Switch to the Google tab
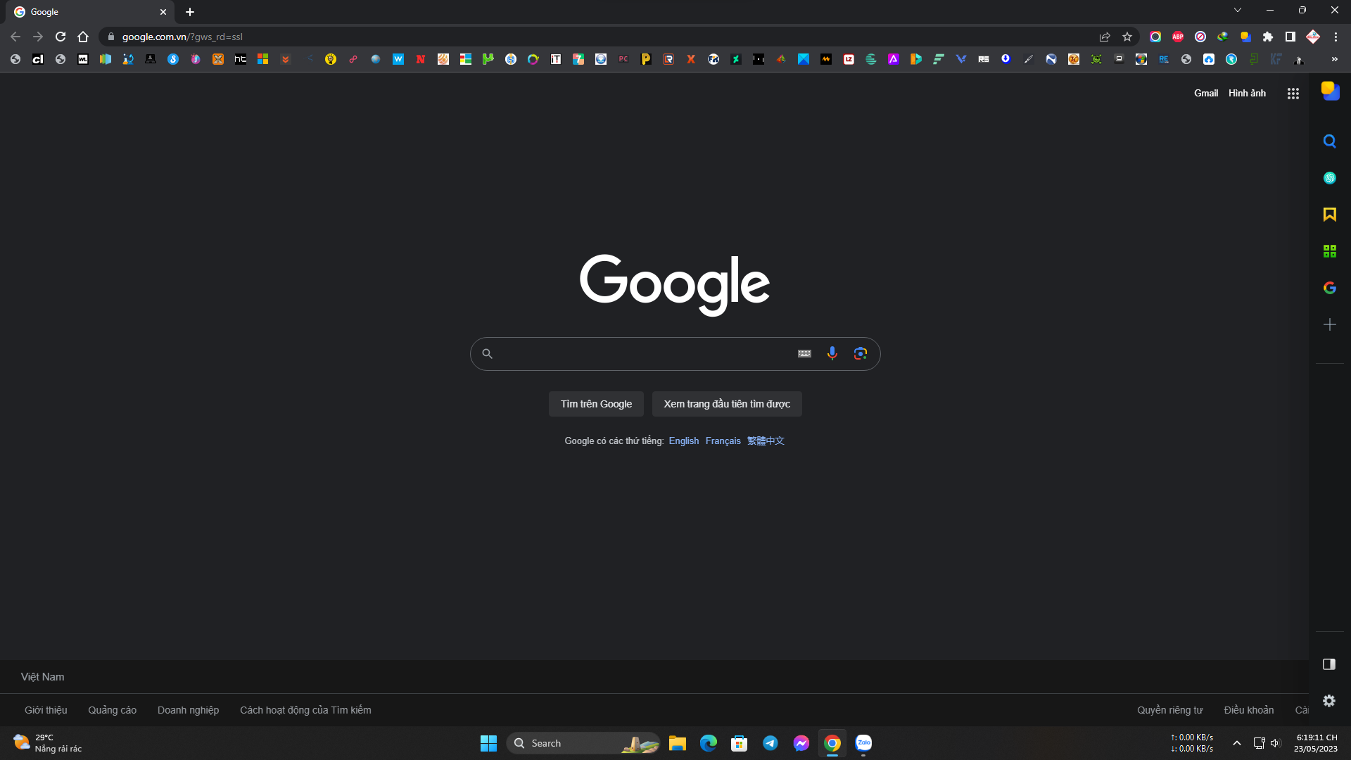The height and width of the screenshot is (760, 1351). [x=91, y=12]
